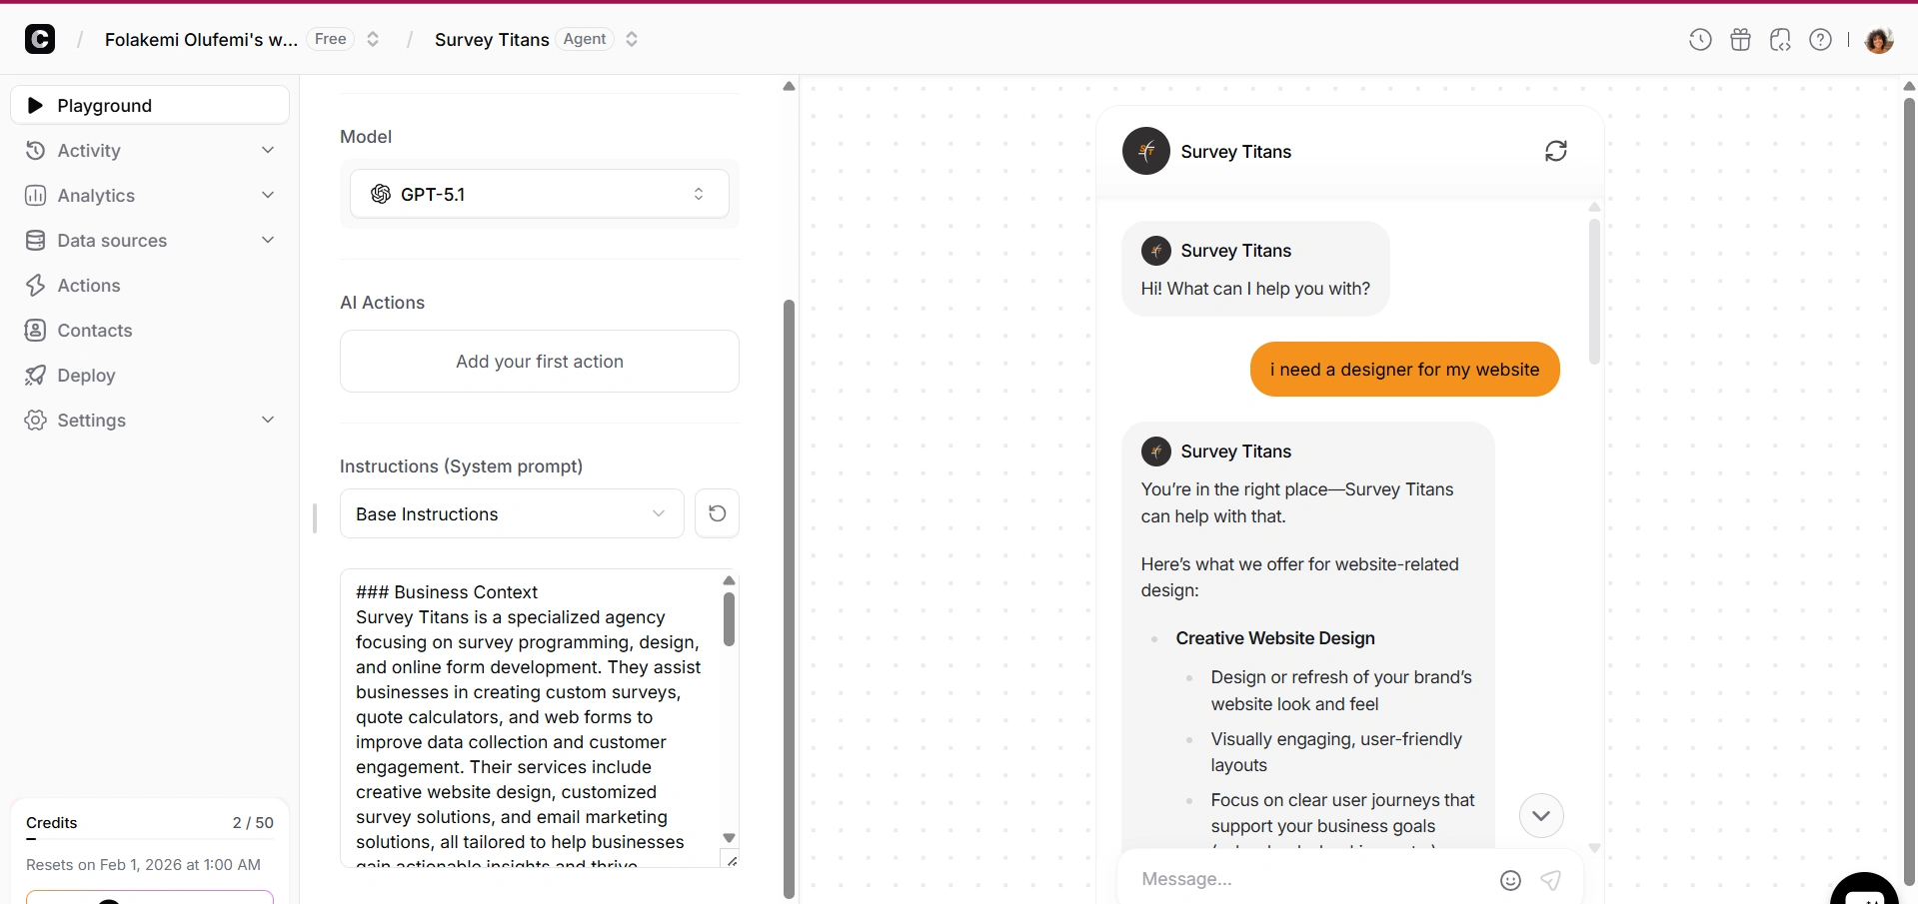The image size is (1918, 904).
Task: Click the Folakemi Olufemi's workspace name
Action: pyautogui.click(x=201, y=39)
